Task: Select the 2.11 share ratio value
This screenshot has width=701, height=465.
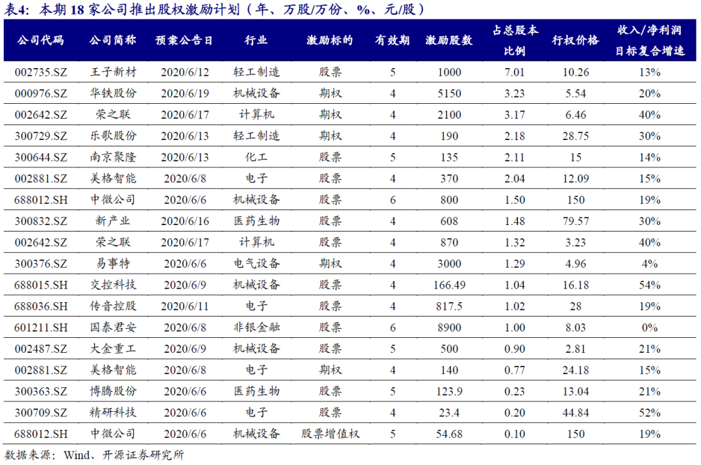Action: click(515, 157)
